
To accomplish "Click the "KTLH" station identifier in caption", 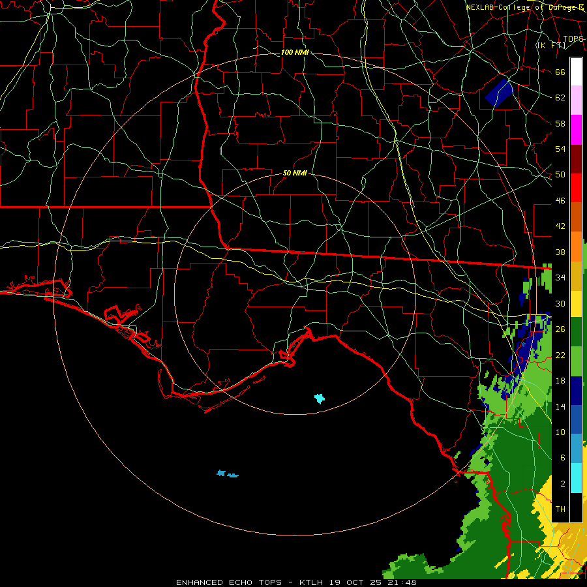I will point(311,582).
